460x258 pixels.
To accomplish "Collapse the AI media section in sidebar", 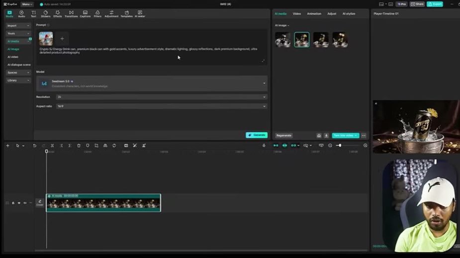I will [18, 41].
